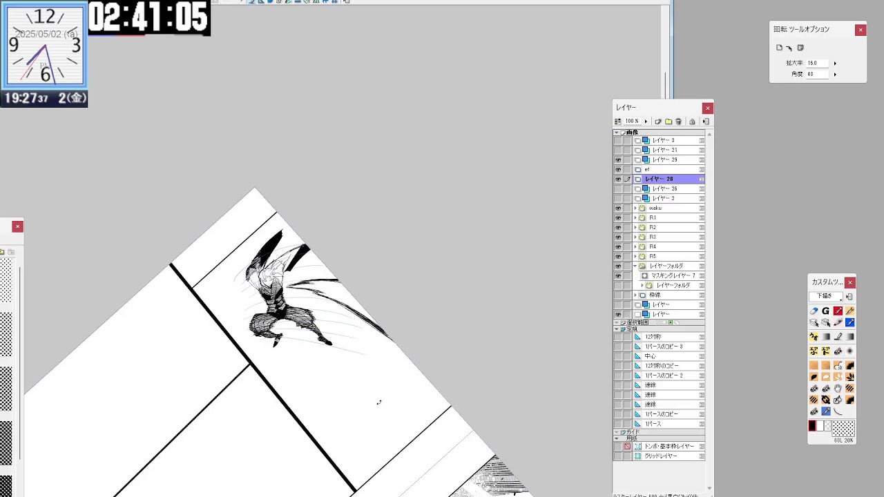Hide the レイヤー 29 layer
This screenshot has height=497, width=884.
click(x=618, y=159)
